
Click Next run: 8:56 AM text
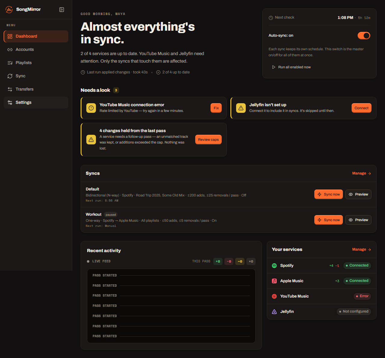102,201
